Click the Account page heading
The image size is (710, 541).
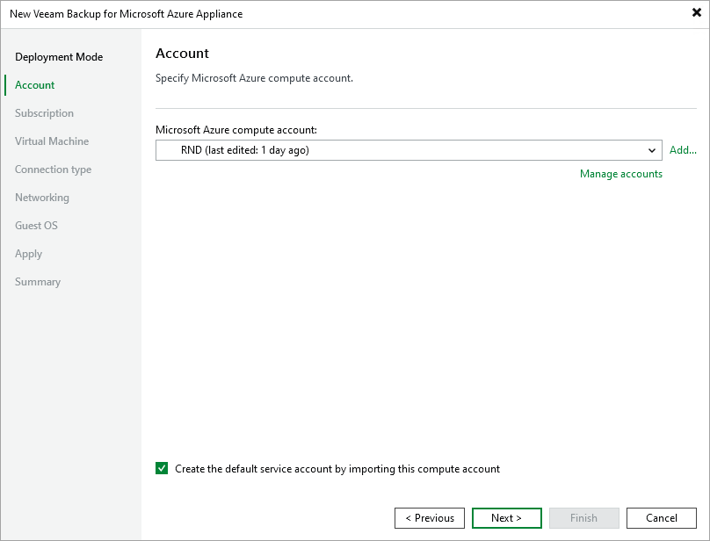[x=182, y=54]
